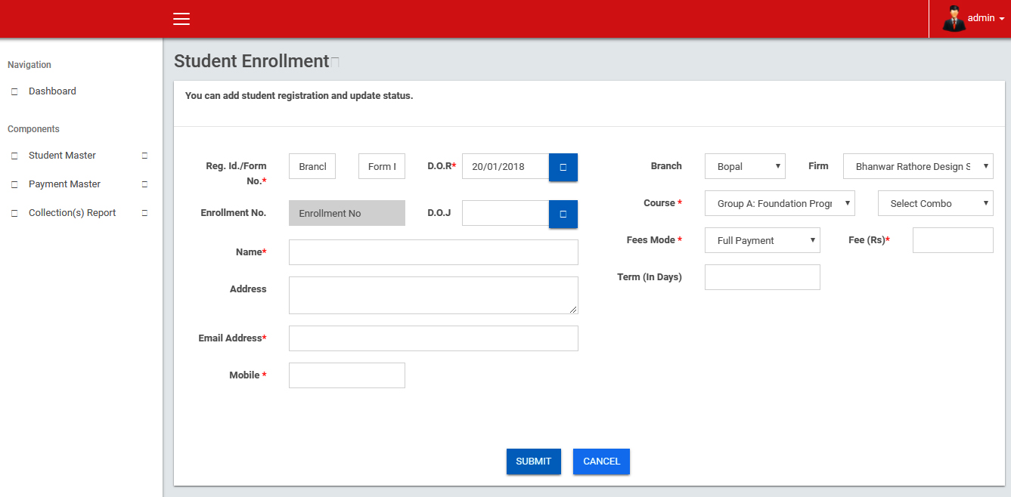Focus the Branch code Reg. Id field
The image size is (1011, 497).
pos(312,166)
